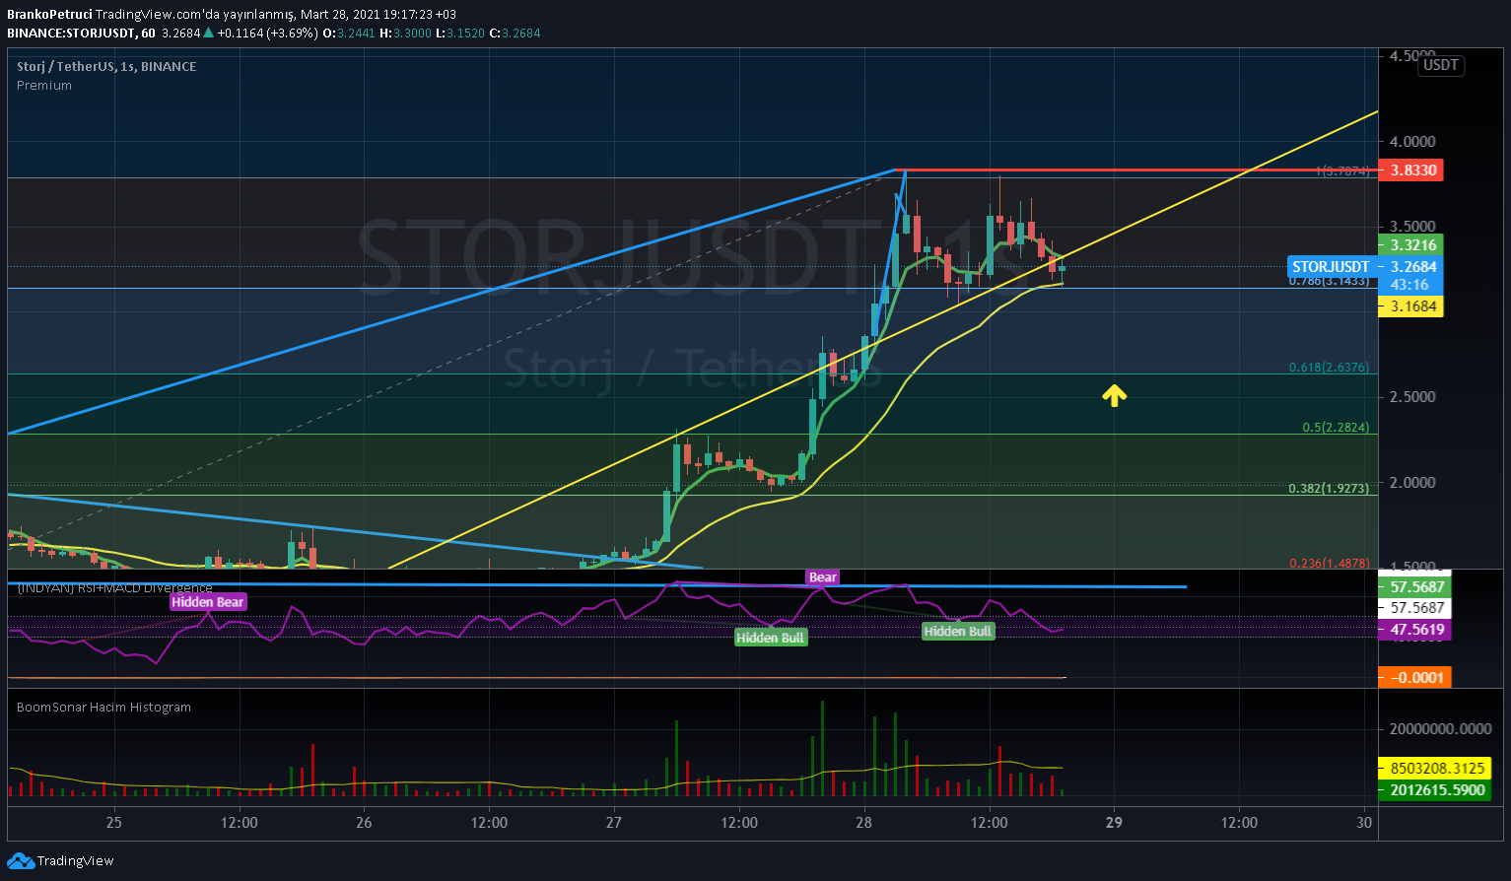Click the left Hidden Bull divergence label
1511x881 pixels.
[771, 638]
